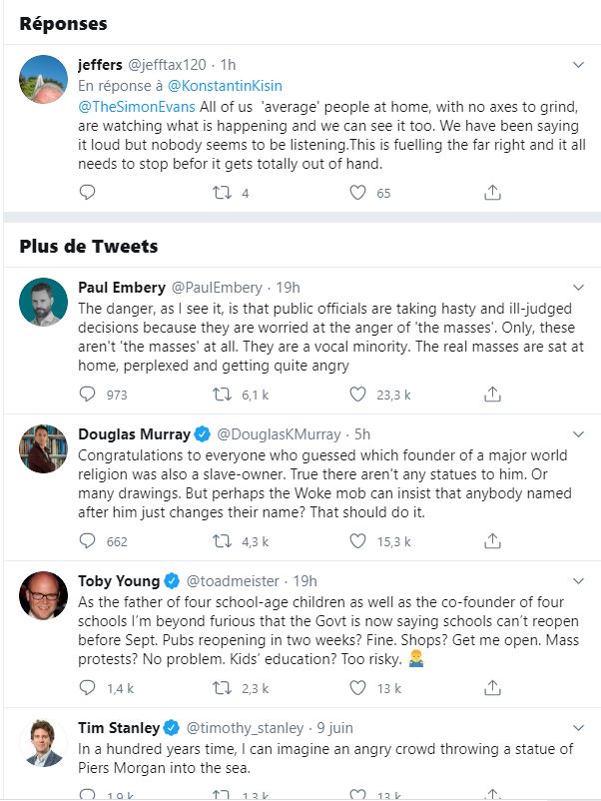View Toby Young's profile picture
Image resolution: width=601 pixels, height=801 pixels.
tap(43, 595)
